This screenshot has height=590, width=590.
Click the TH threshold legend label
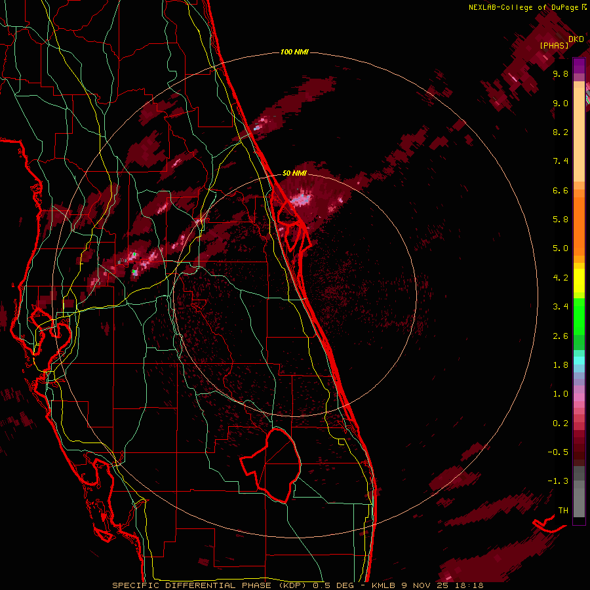pos(563,511)
